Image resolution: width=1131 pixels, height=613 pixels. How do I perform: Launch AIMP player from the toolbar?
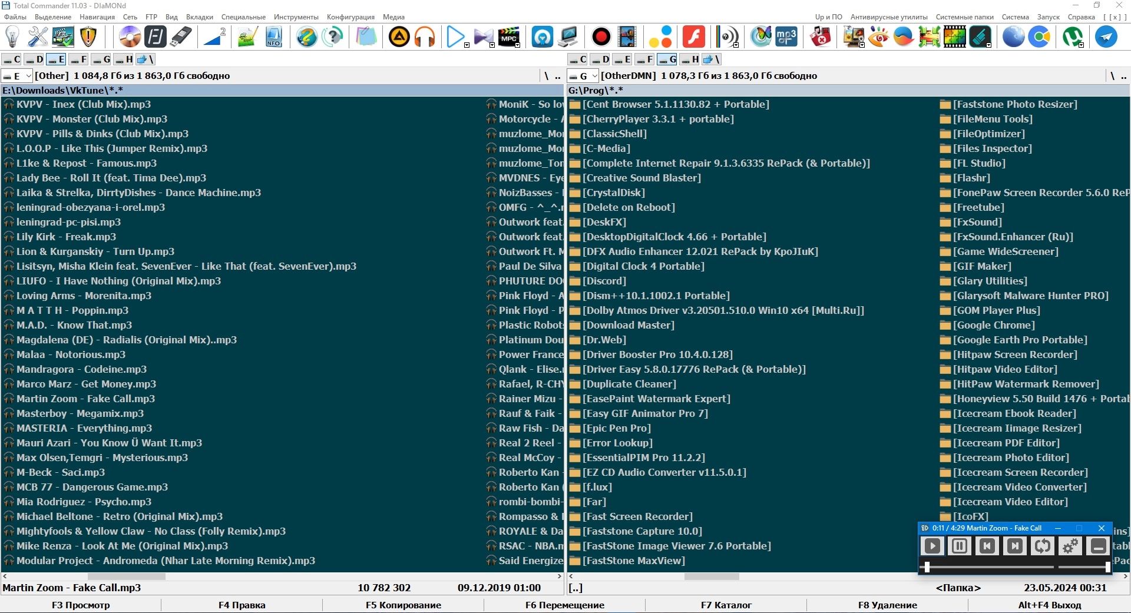click(399, 37)
